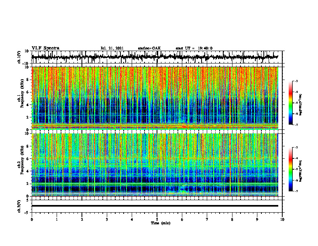Click the 'start UT = 19:40:0' label
Screen dimensions: 318x246
pos(194,48)
